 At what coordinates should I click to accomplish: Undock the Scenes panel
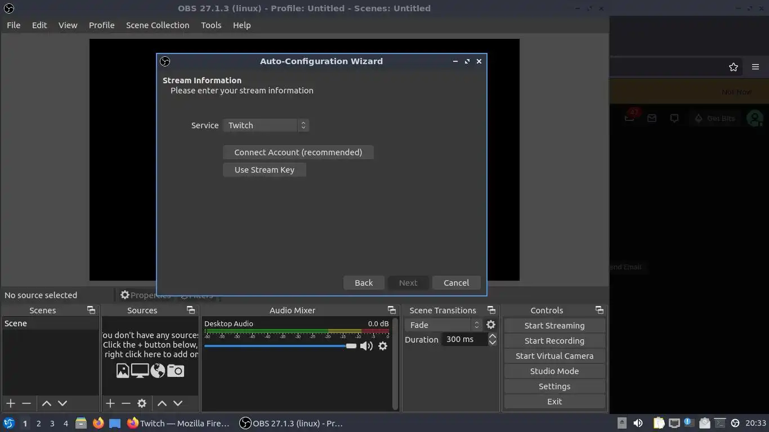[91, 310]
